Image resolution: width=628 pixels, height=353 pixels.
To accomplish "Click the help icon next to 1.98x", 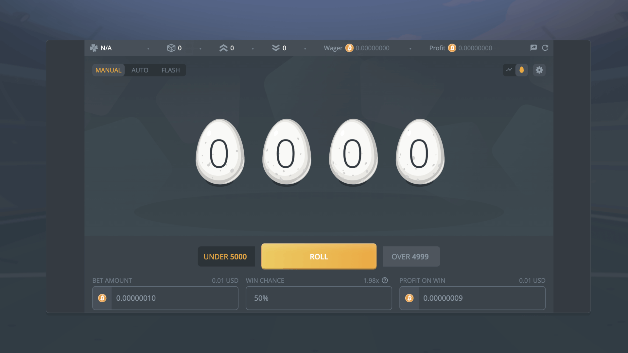I will point(385,280).
